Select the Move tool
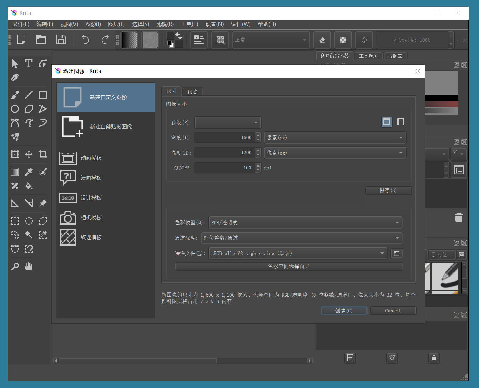The height and width of the screenshot is (388, 479). click(x=29, y=154)
